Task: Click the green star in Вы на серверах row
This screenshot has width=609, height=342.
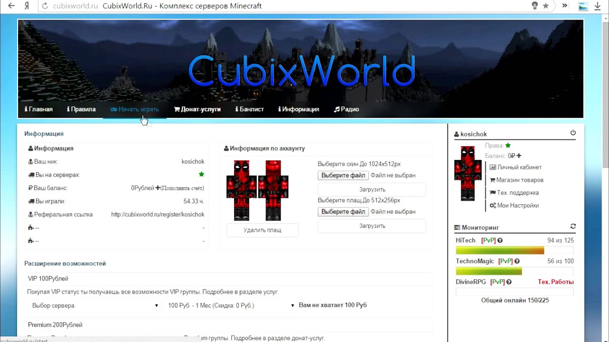Action: [x=201, y=174]
